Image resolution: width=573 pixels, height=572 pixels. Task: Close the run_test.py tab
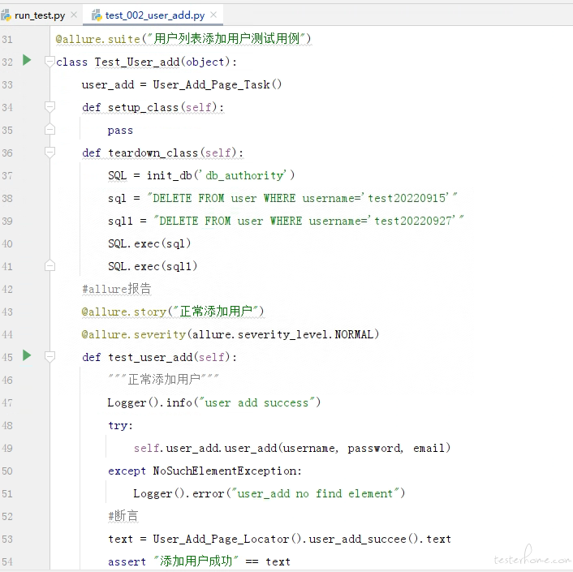(x=74, y=15)
